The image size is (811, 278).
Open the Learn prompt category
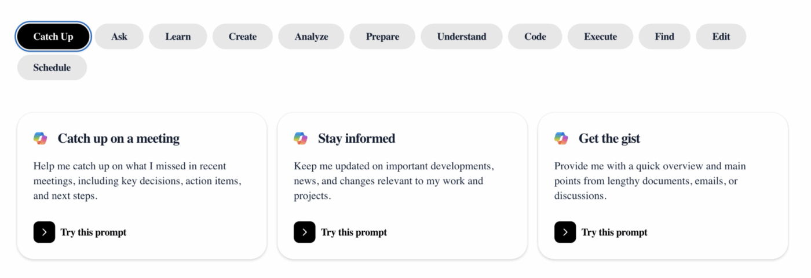click(x=178, y=36)
